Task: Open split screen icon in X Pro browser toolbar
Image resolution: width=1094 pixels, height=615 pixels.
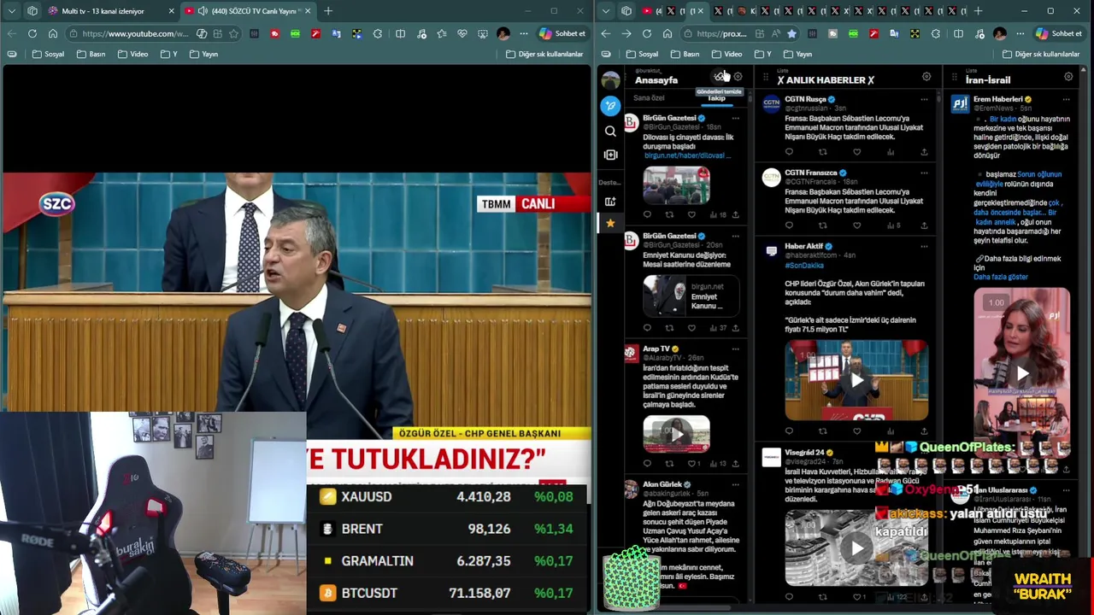Action: [x=958, y=33]
